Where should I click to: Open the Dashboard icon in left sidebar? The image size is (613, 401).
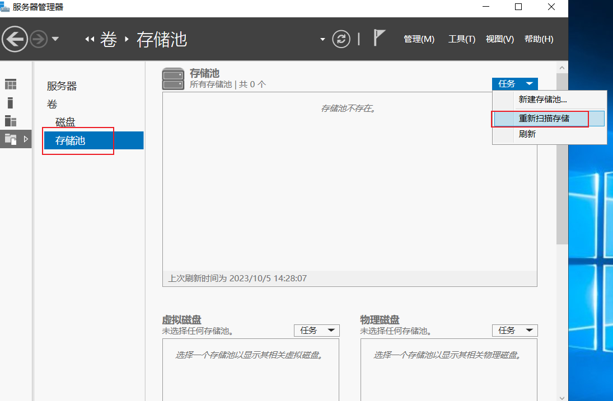pos(11,84)
